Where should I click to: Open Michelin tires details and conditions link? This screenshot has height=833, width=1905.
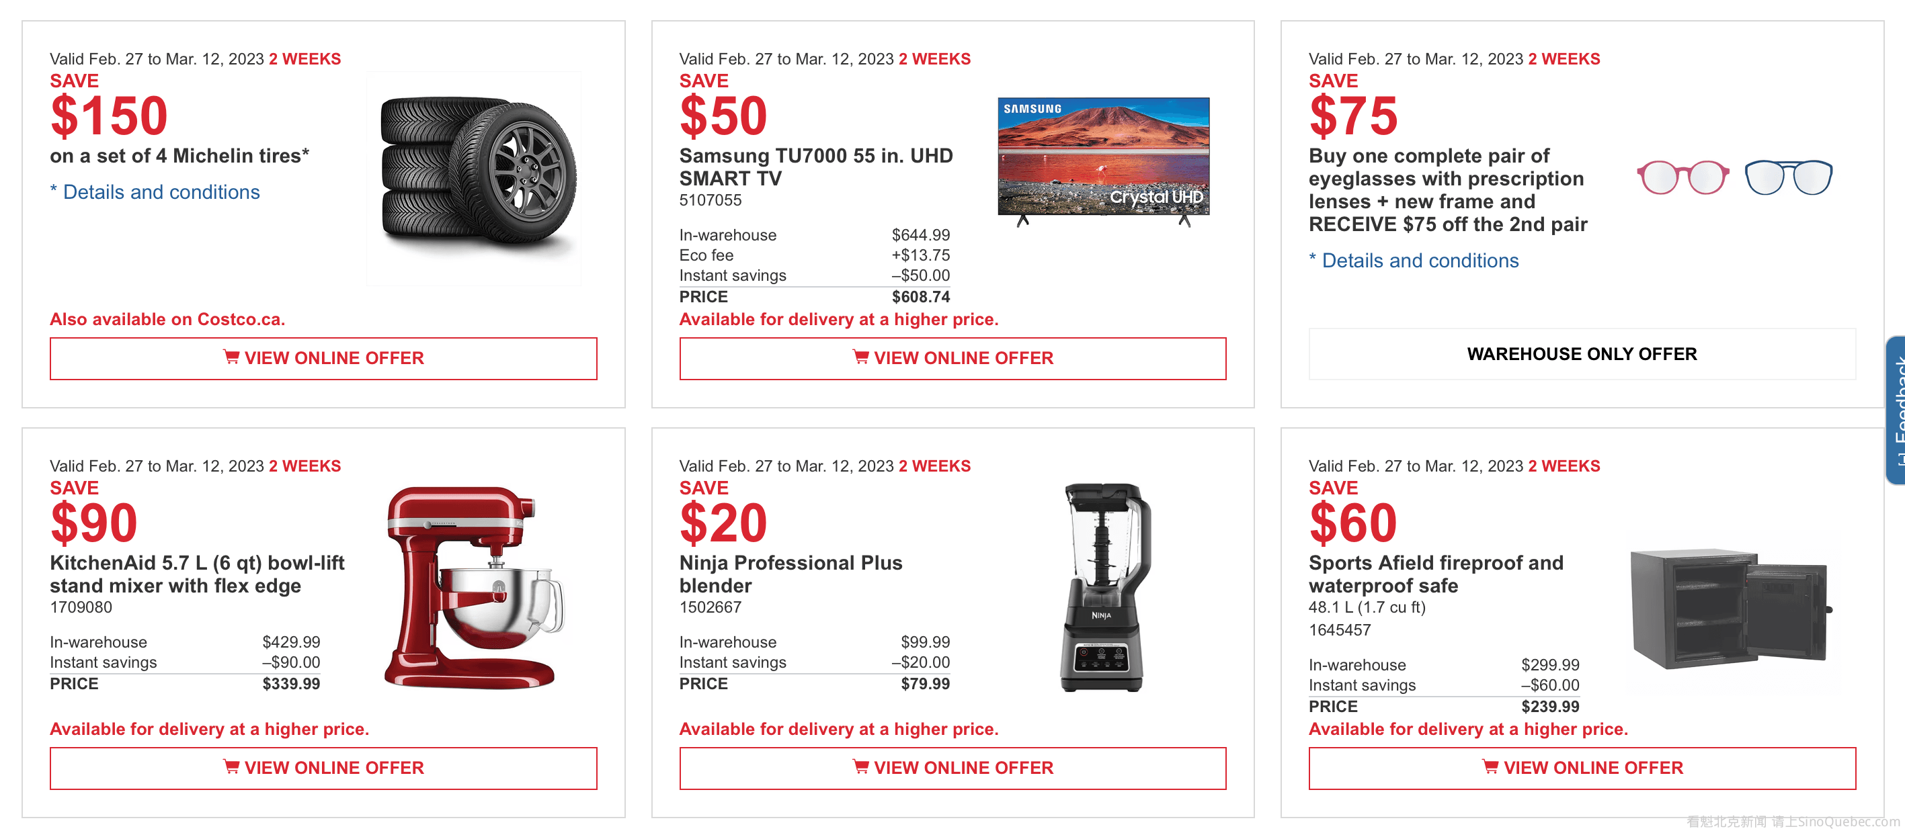161,192
